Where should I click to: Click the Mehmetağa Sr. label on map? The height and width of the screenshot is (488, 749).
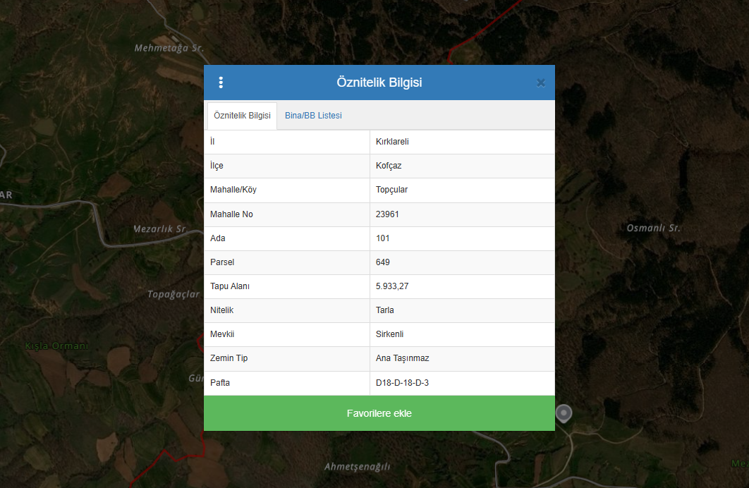(x=169, y=49)
